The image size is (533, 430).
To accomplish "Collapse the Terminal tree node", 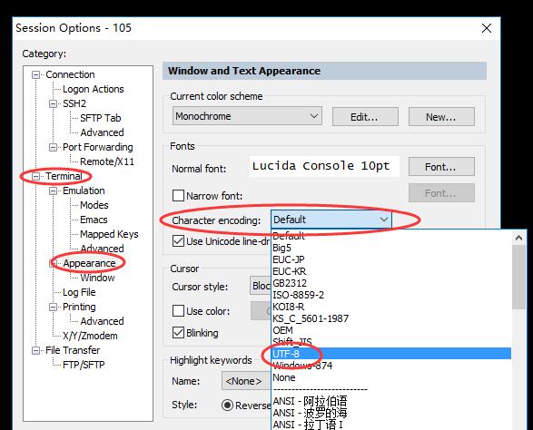I will pos(35,176).
